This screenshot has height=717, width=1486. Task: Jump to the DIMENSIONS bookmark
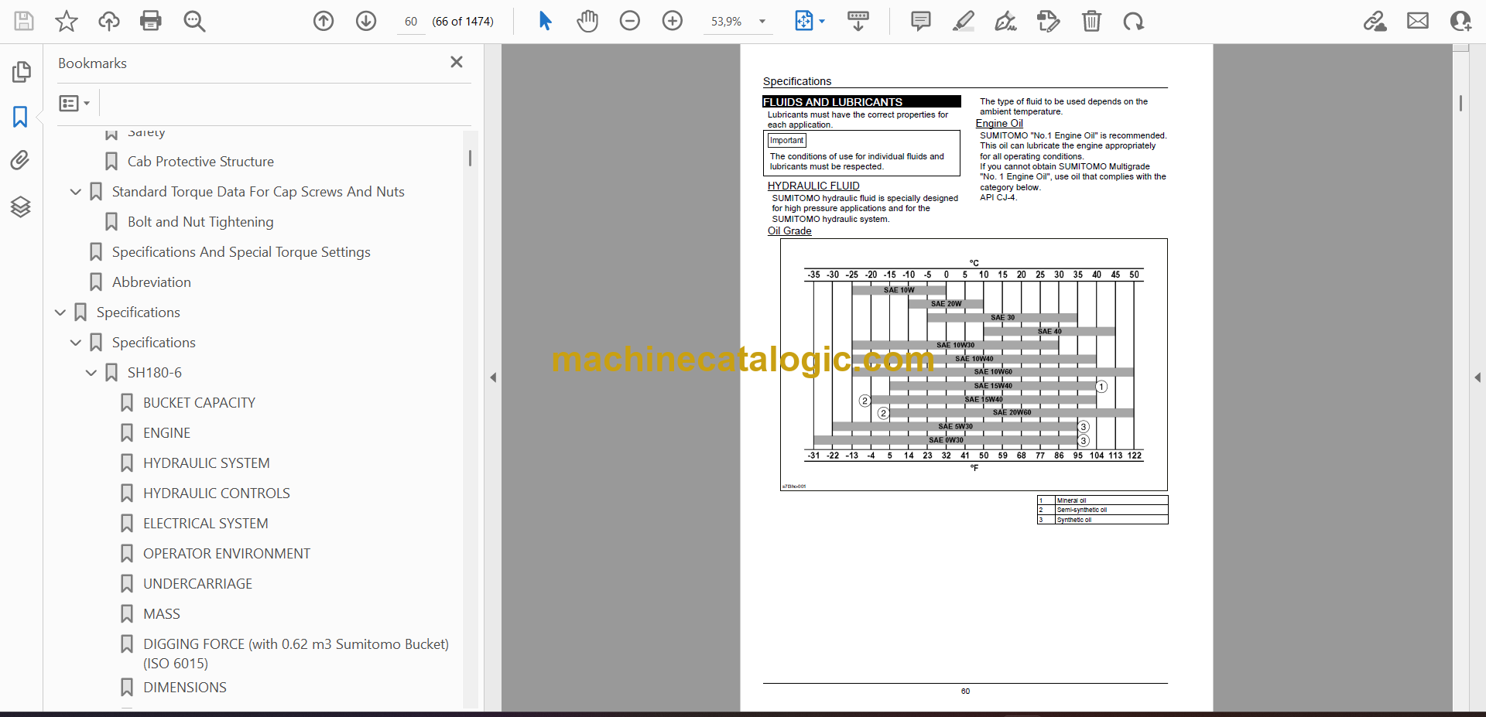[185, 688]
